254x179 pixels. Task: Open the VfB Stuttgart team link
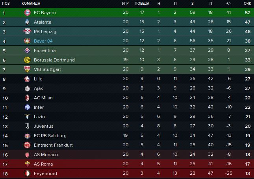tap(45, 69)
